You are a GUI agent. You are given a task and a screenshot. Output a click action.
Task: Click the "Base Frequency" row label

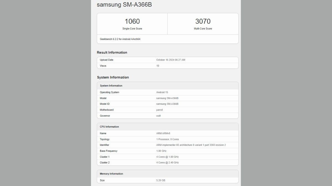tap(108, 151)
